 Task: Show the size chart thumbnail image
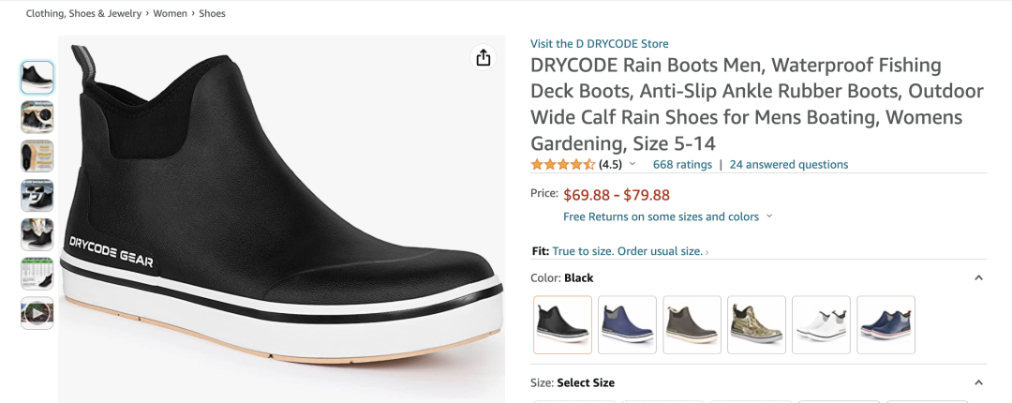pyautogui.click(x=37, y=274)
